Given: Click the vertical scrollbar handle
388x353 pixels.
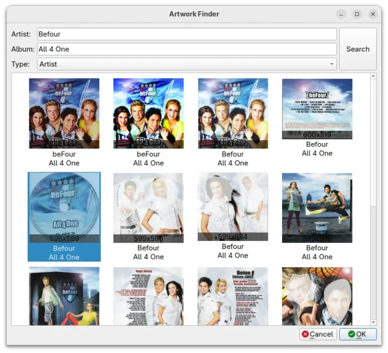Looking at the screenshot, I should pyautogui.click(x=374, y=142).
